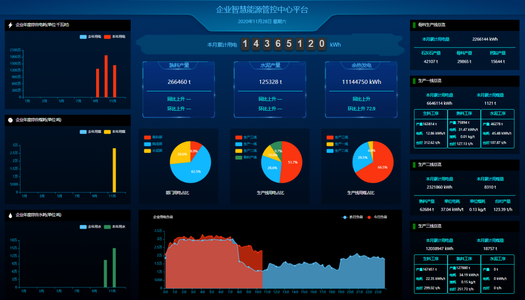This screenshot has width=525, height=300.
Task: Click the clock icon beside 企业年度综合煤耗
Action: coord(10,120)
